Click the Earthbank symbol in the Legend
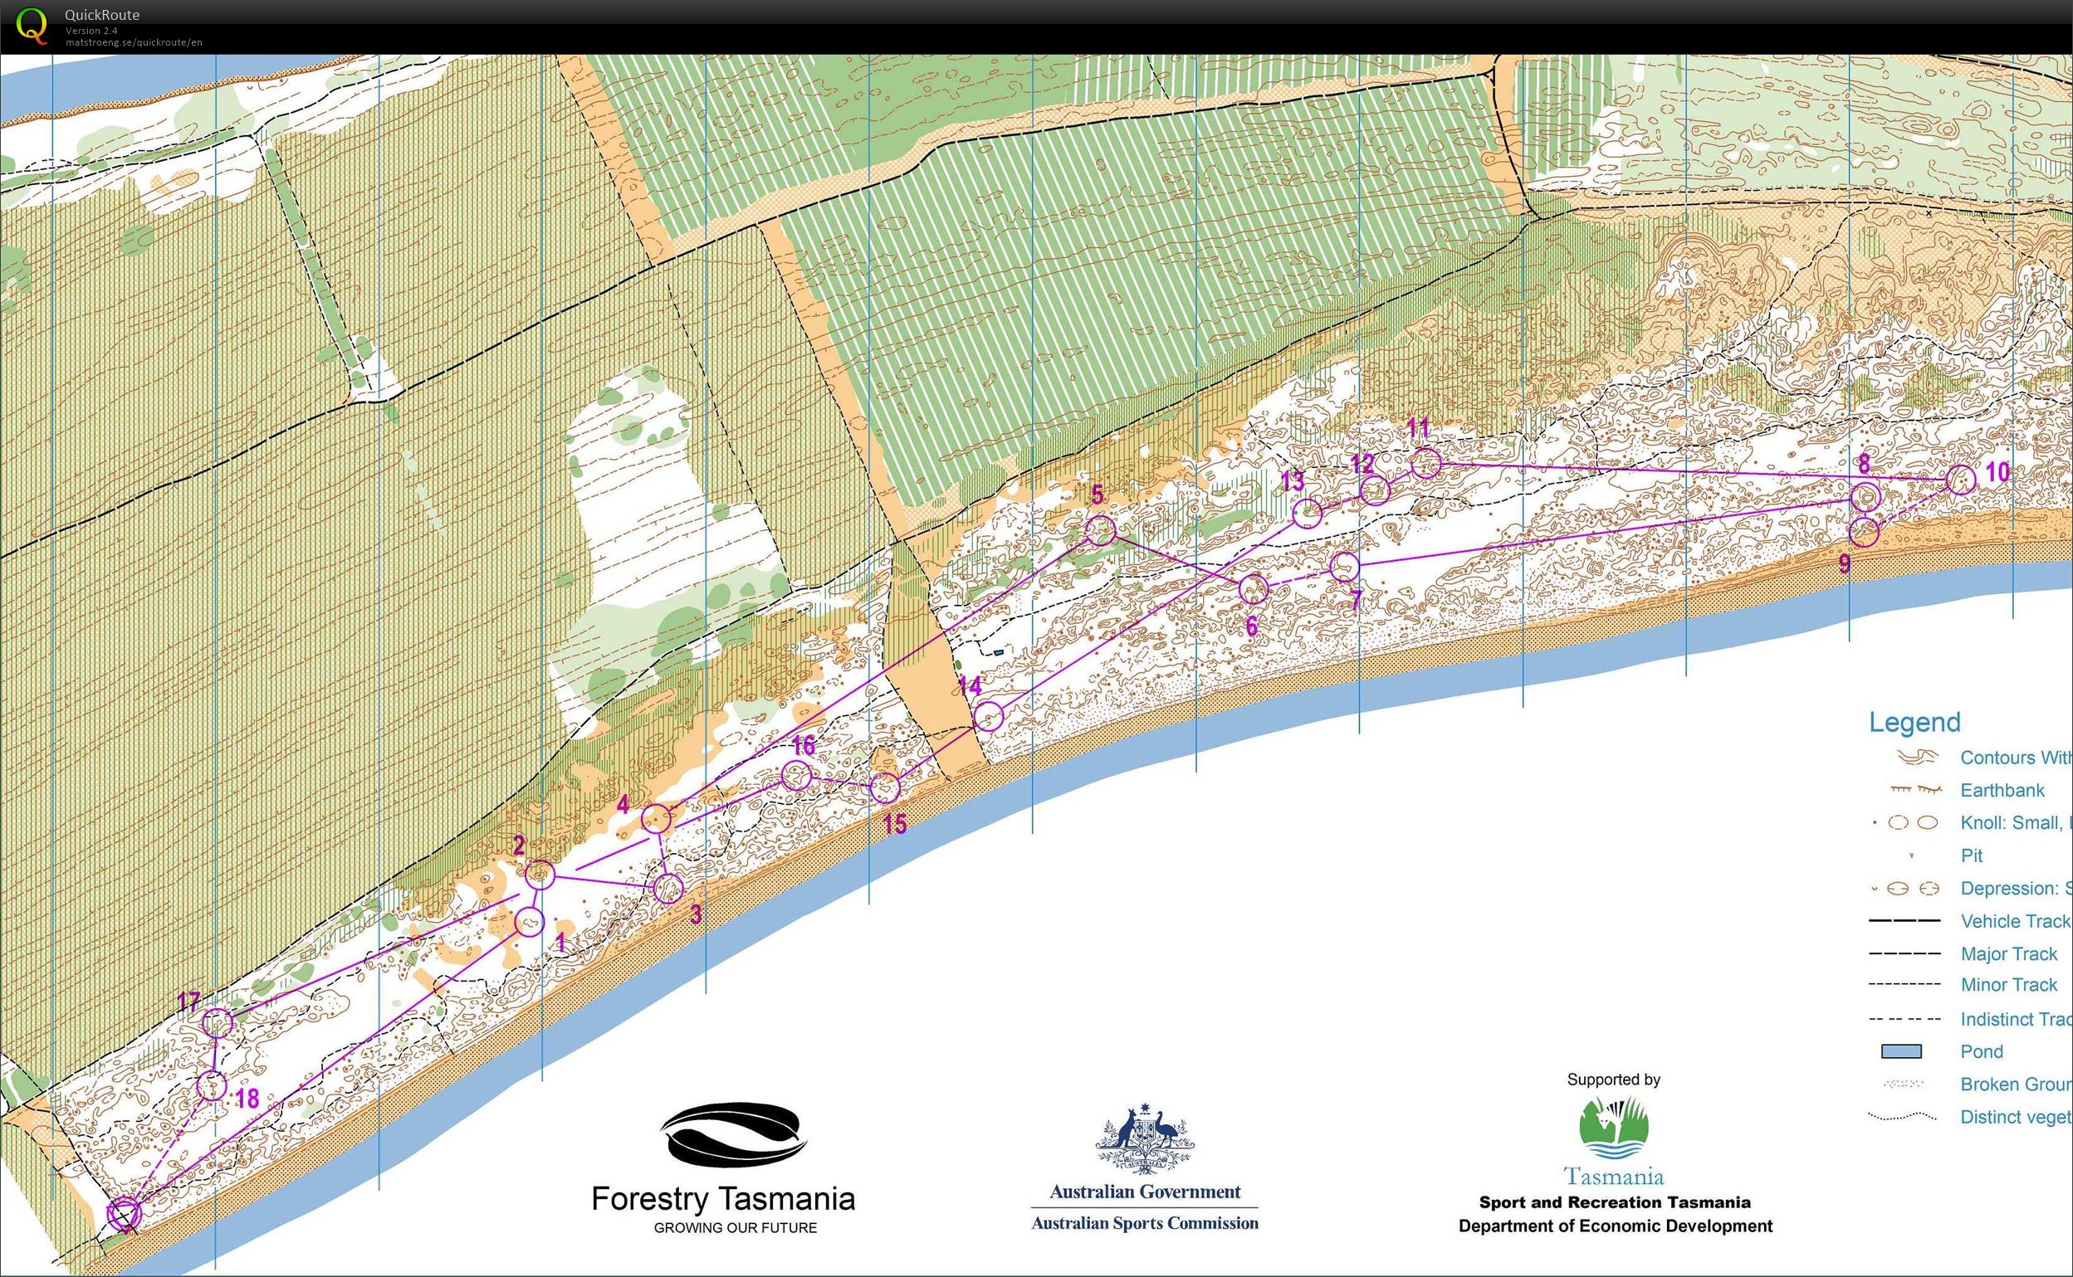 pos(1916,790)
